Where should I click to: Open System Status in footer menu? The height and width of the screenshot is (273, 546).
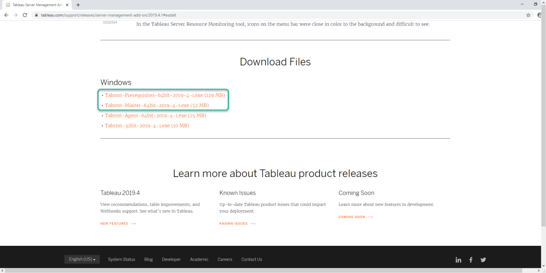tap(121, 259)
